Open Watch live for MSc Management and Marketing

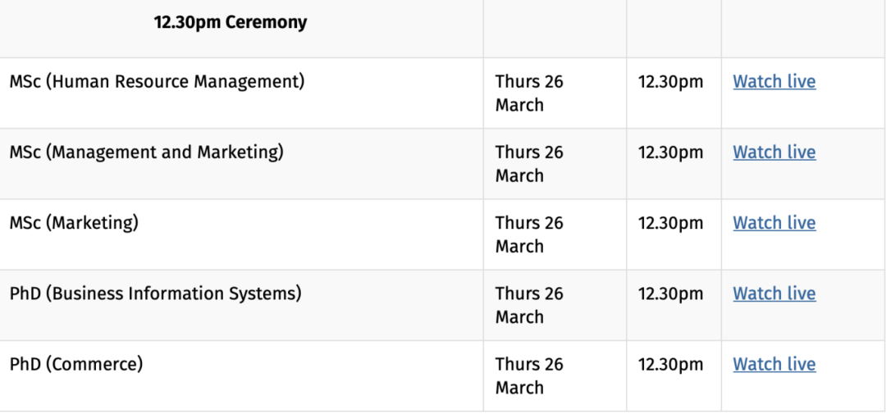(x=774, y=152)
